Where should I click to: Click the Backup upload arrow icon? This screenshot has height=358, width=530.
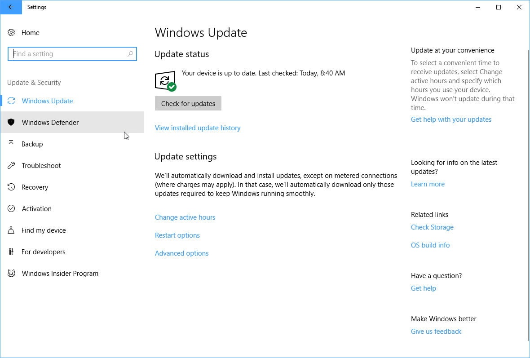click(12, 144)
